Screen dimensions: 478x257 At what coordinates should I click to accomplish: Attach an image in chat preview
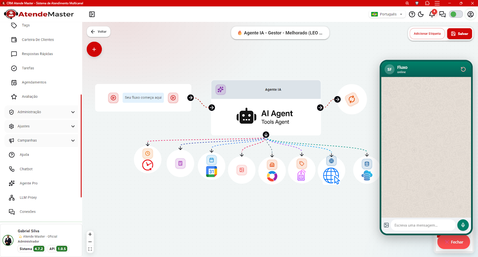click(x=386, y=225)
